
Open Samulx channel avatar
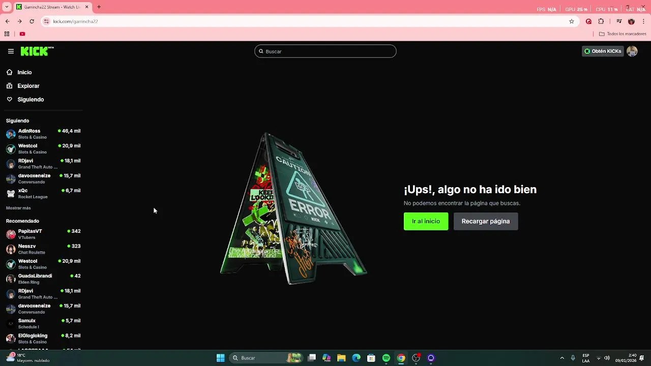click(11, 324)
